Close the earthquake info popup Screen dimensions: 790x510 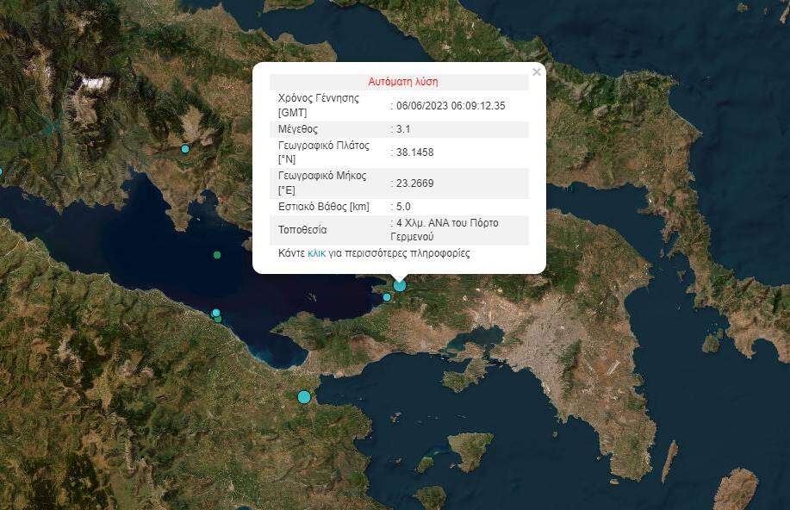pos(537,72)
